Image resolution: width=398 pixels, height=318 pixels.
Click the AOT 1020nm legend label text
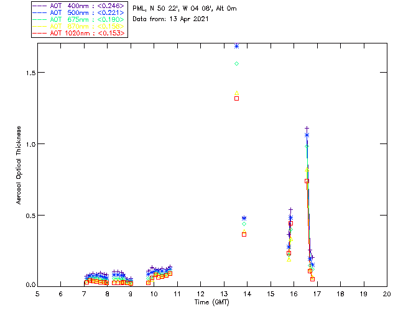87,33
